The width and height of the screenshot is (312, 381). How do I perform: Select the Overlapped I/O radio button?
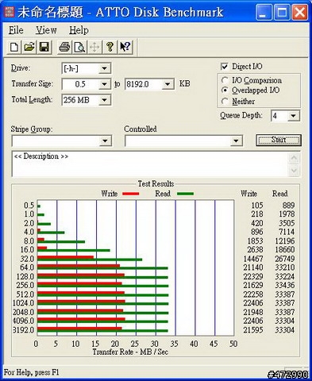pos(225,90)
